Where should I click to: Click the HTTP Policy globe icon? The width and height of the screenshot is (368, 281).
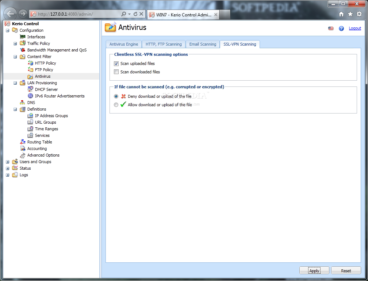coord(30,63)
